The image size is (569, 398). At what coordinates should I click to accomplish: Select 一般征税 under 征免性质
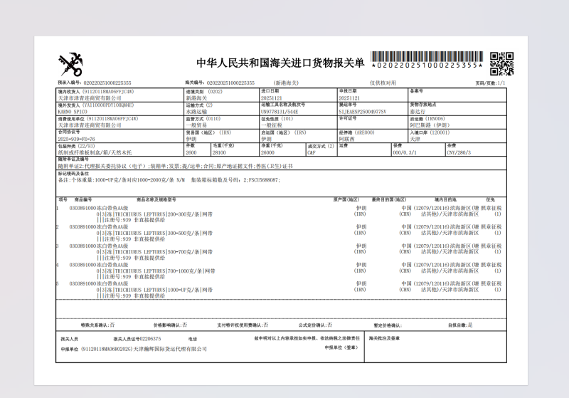pyautogui.click(x=272, y=125)
